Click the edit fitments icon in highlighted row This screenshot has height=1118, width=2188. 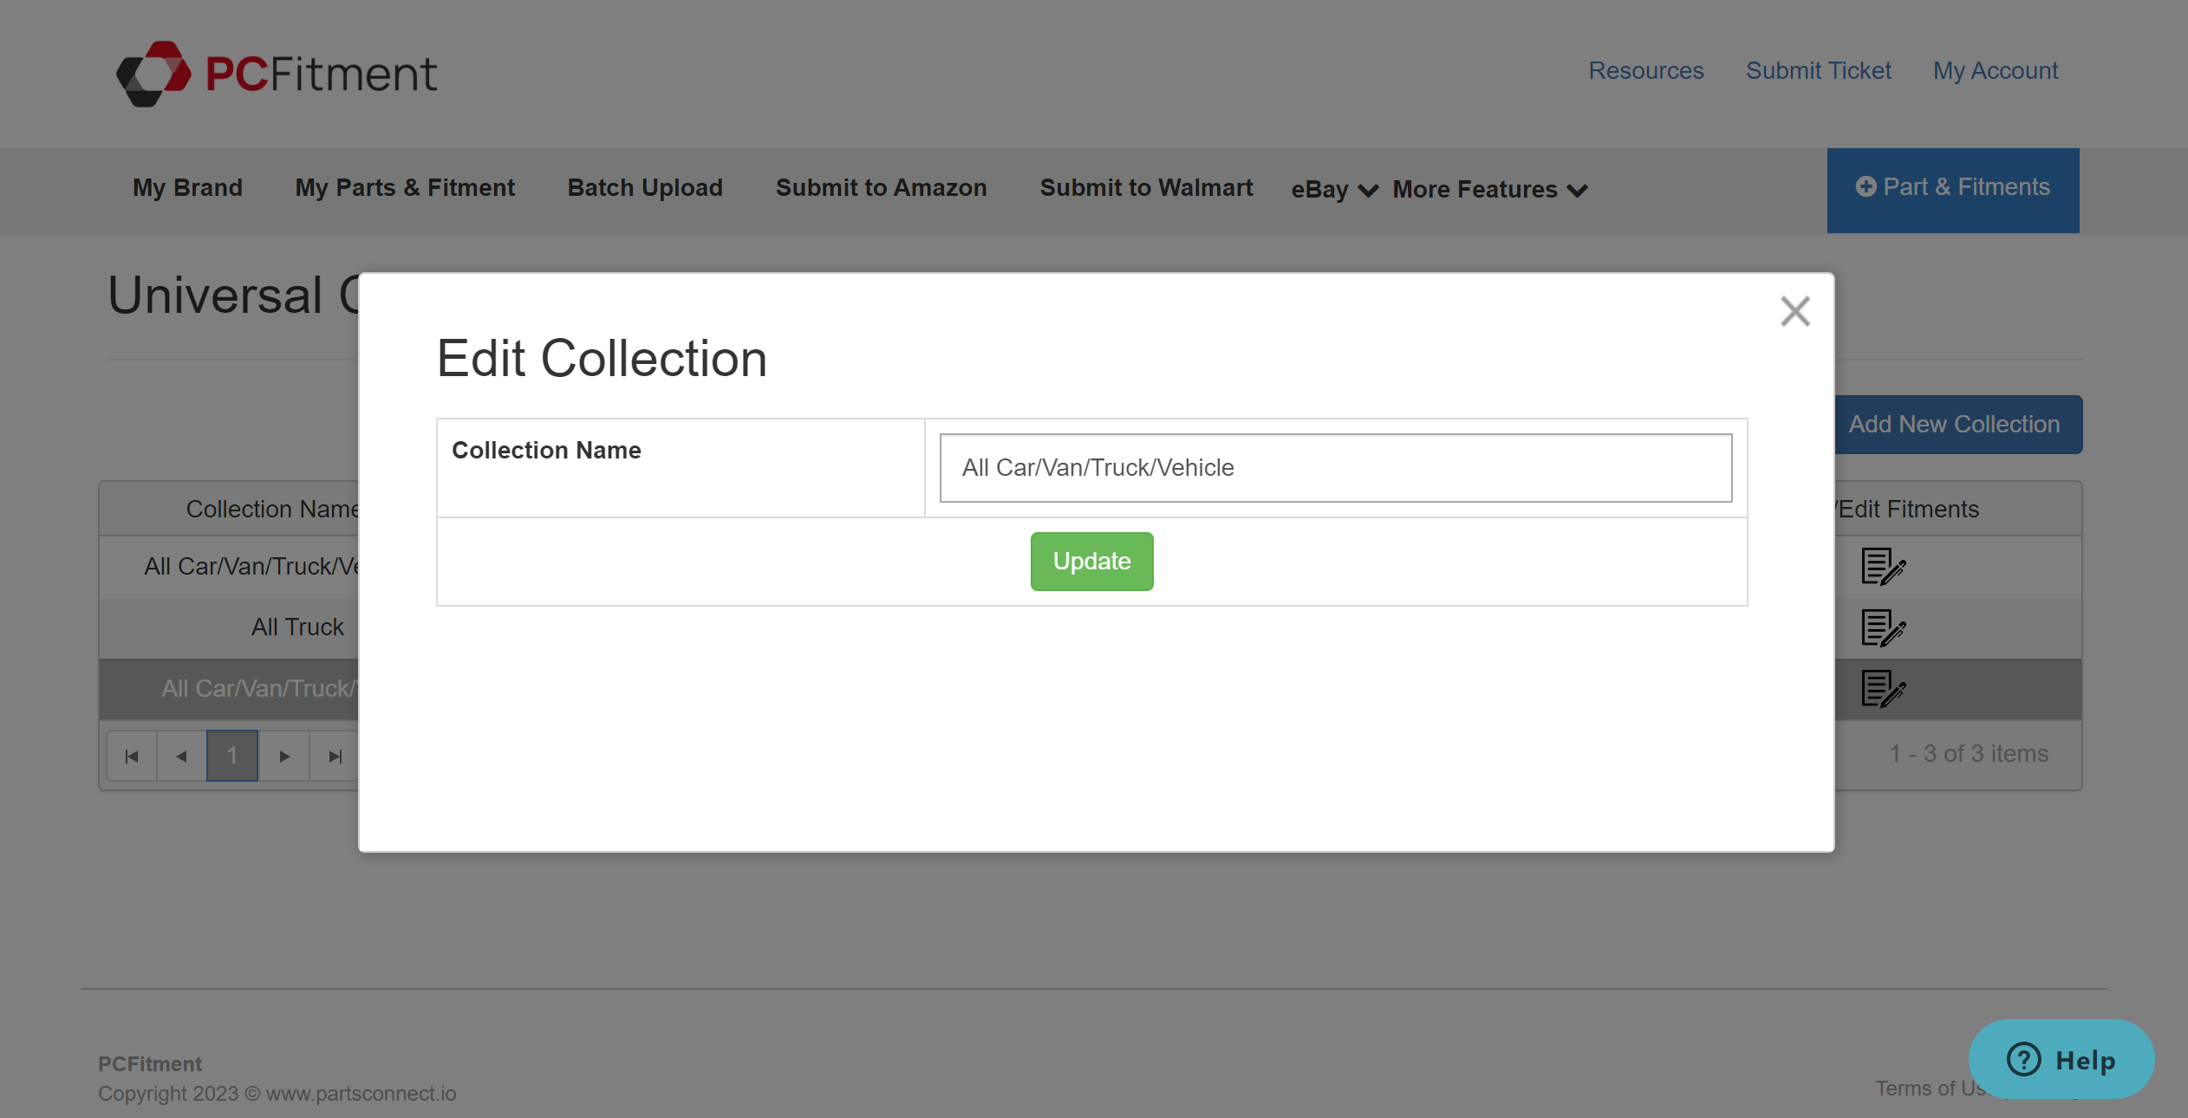pyautogui.click(x=1882, y=690)
